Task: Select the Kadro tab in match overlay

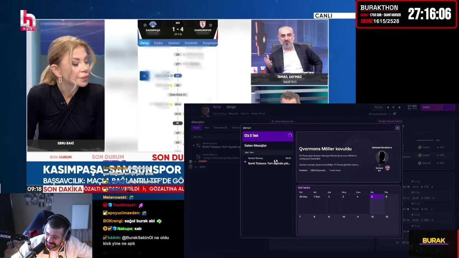Action: pyautogui.click(x=158, y=43)
